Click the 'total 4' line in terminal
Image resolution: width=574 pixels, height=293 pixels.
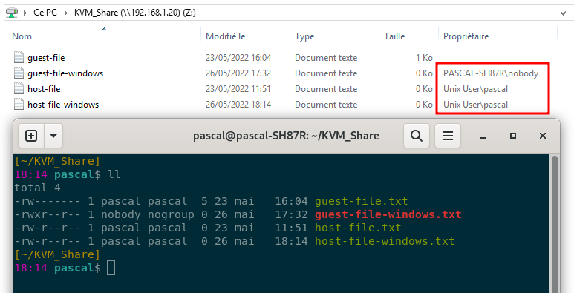pos(38,188)
